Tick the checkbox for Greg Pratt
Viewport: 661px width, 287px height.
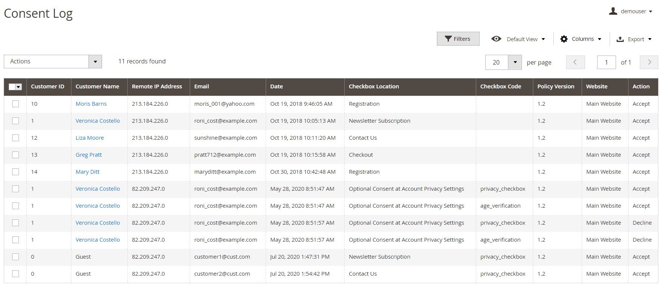click(x=15, y=155)
